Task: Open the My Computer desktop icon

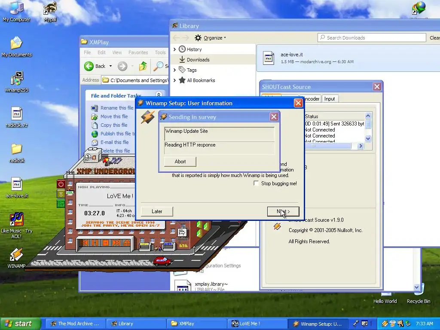Action: click(16, 11)
